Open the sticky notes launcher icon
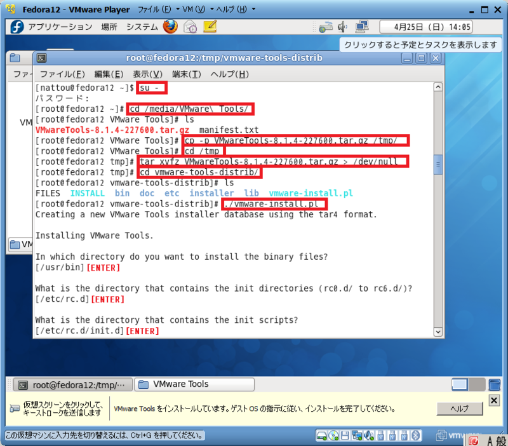Image resolution: width=508 pixels, height=446 pixels. point(210,26)
